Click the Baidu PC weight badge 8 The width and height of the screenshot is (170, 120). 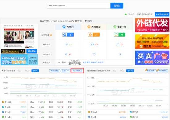[x=68, y=35]
